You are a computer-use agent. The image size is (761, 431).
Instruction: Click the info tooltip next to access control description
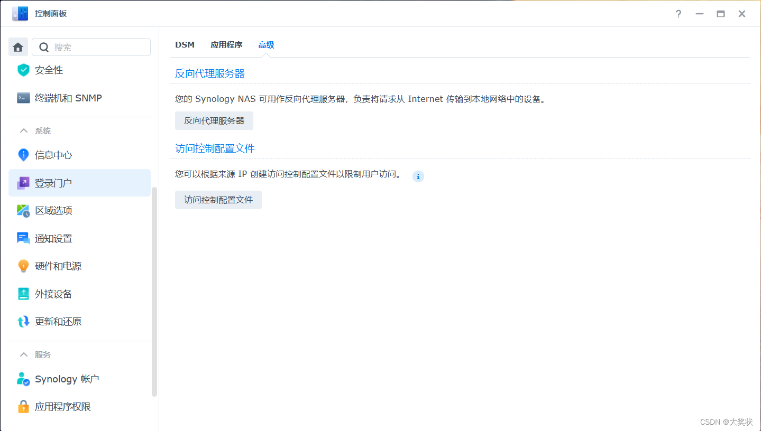pos(418,176)
